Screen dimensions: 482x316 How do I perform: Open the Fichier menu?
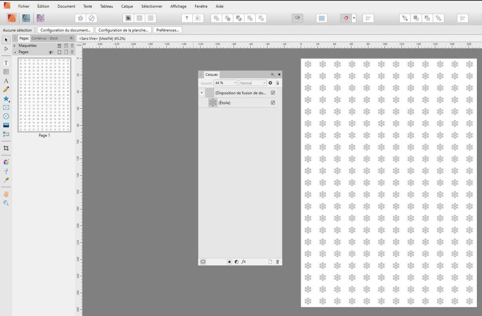point(24,6)
